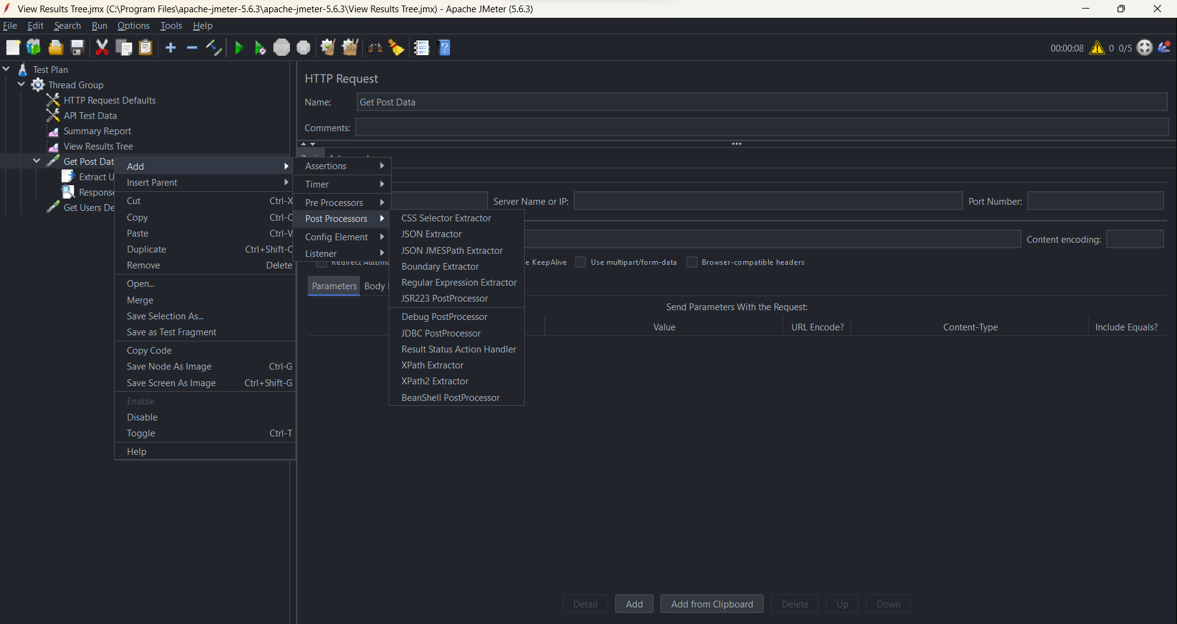
Task: Choose JSON Extractor from the submenu
Action: (x=431, y=234)
